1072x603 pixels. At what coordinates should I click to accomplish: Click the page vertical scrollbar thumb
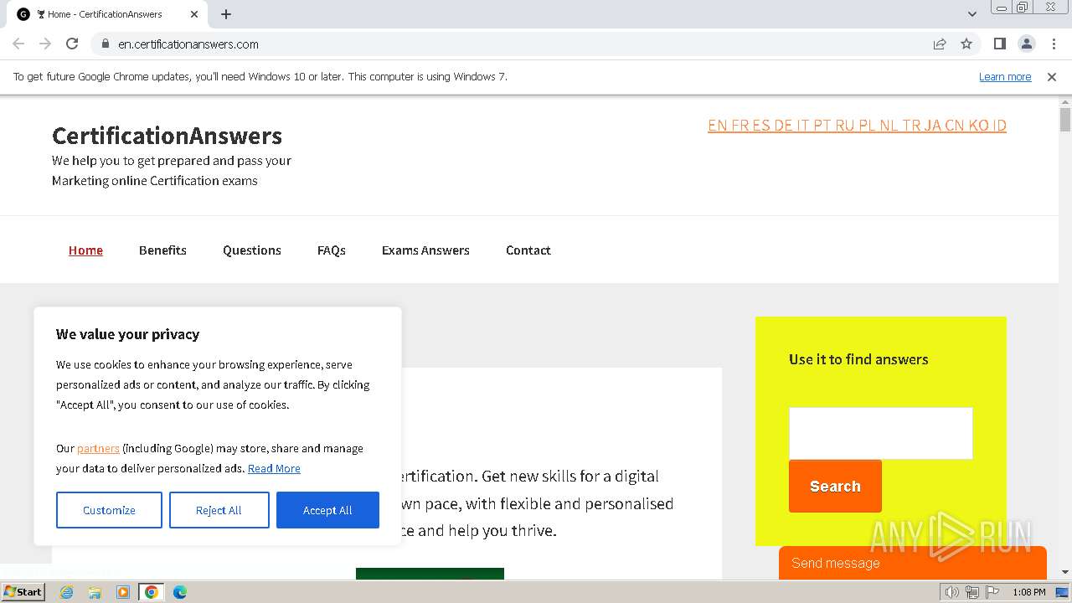click(x=1065, y=120)
